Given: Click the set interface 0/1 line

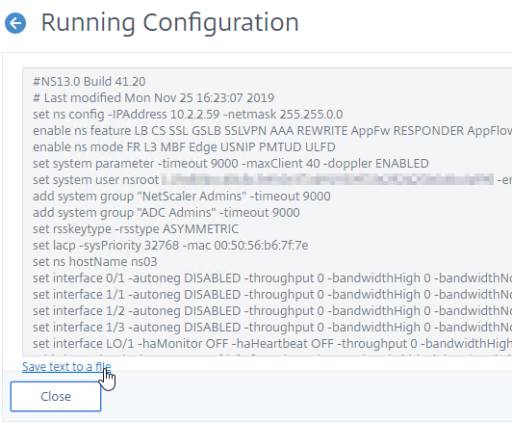Looking at the screenshot, I should (x=272, y=277).
